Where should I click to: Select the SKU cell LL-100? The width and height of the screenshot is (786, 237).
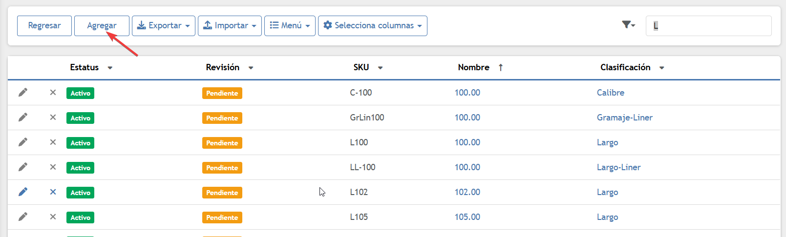click(363, 167)
